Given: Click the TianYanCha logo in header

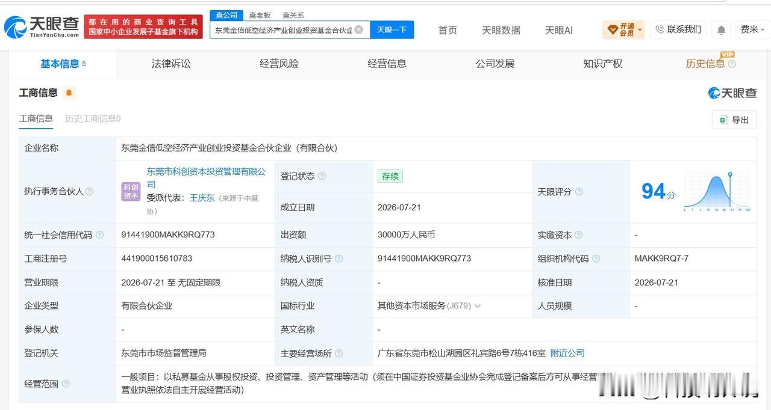Looking at the screenshot, I should [x=42, y=27].
